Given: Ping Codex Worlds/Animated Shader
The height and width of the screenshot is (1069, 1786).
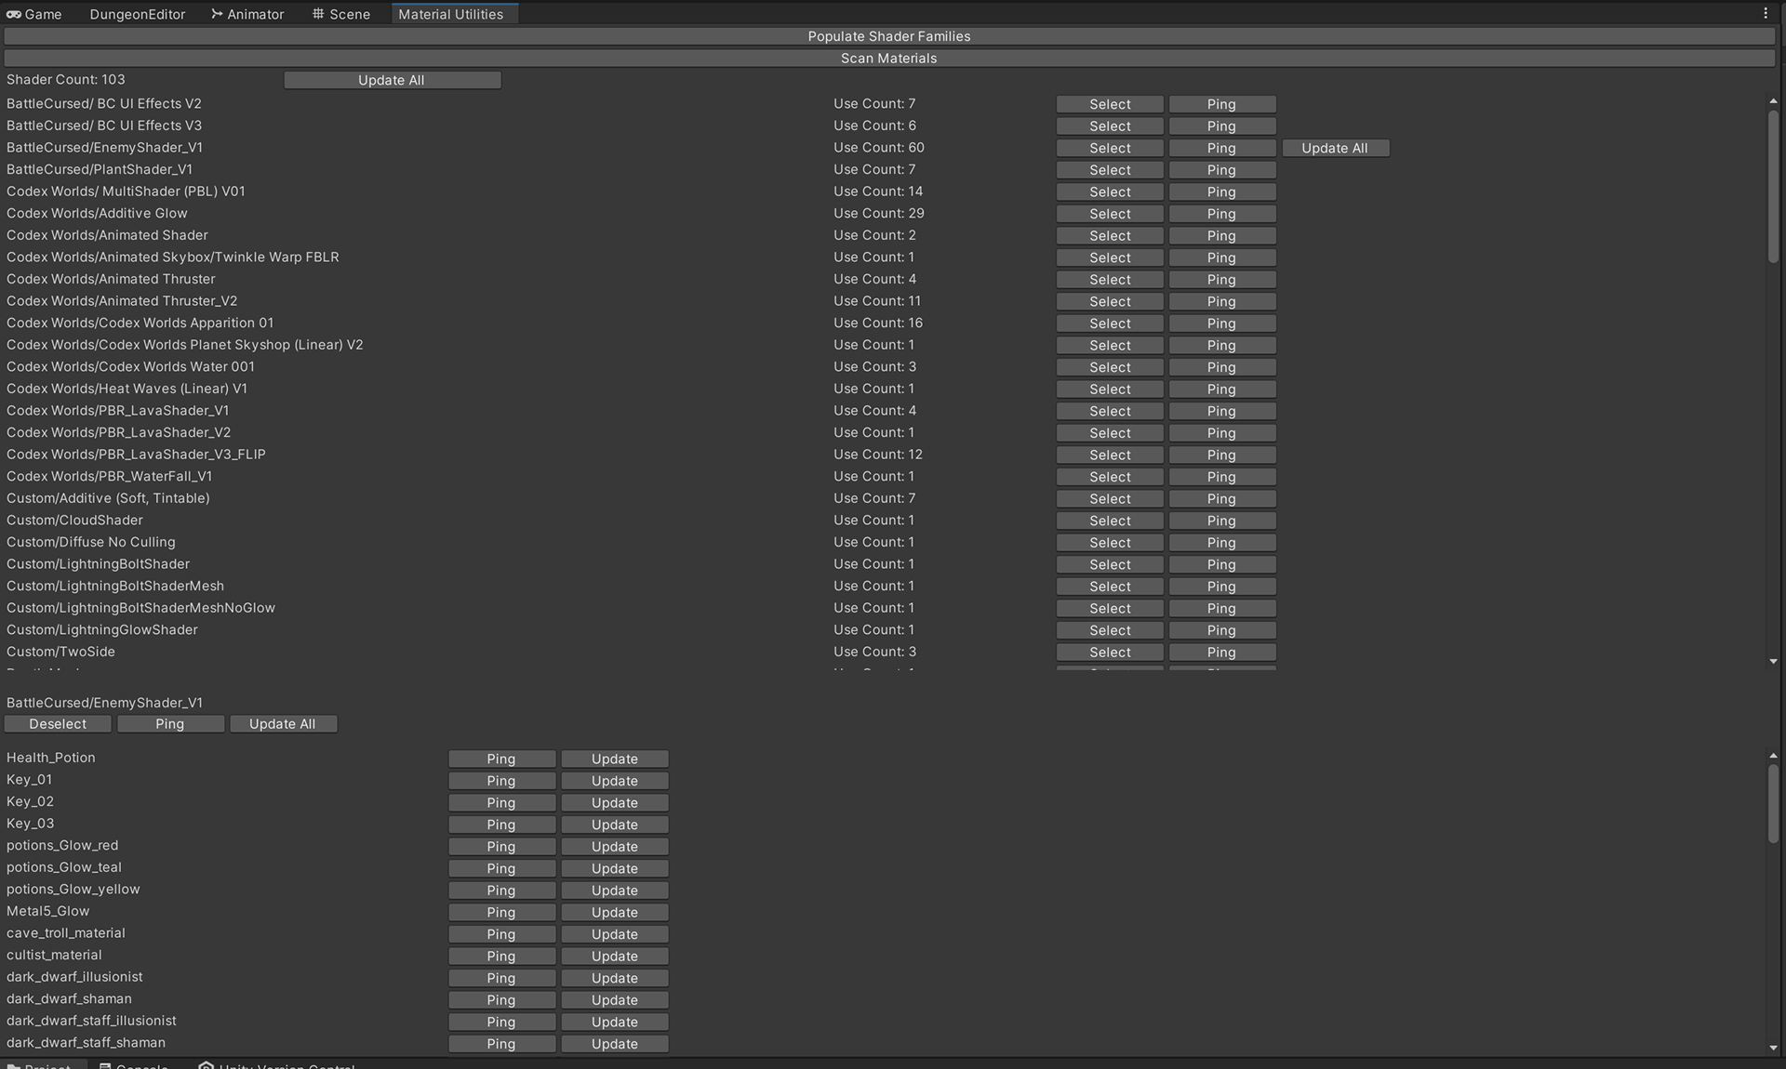Looking at the screenshot, I should (x=1221, y=236).
